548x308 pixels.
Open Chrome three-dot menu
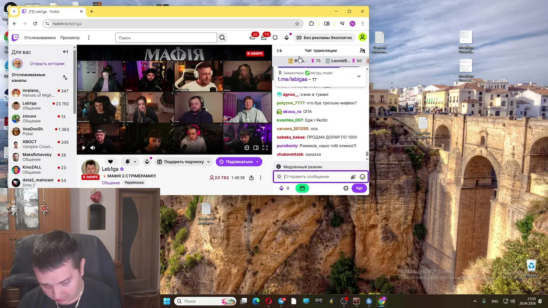click(x=363, y=24)
